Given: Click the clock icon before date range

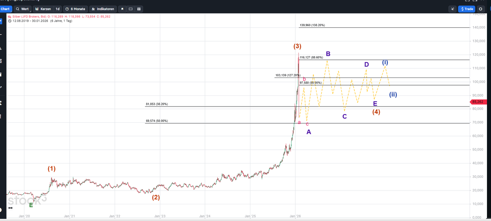Looking at the screenshot, I should click(x=9, y=21).
